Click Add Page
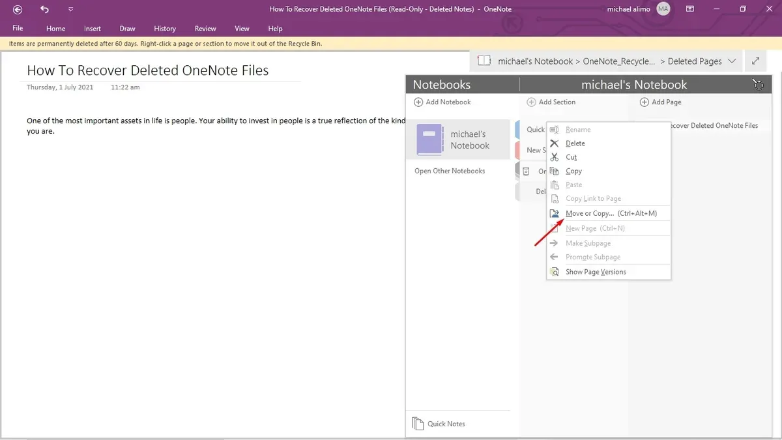Screen dimensions: 782x440 point(661,102)
